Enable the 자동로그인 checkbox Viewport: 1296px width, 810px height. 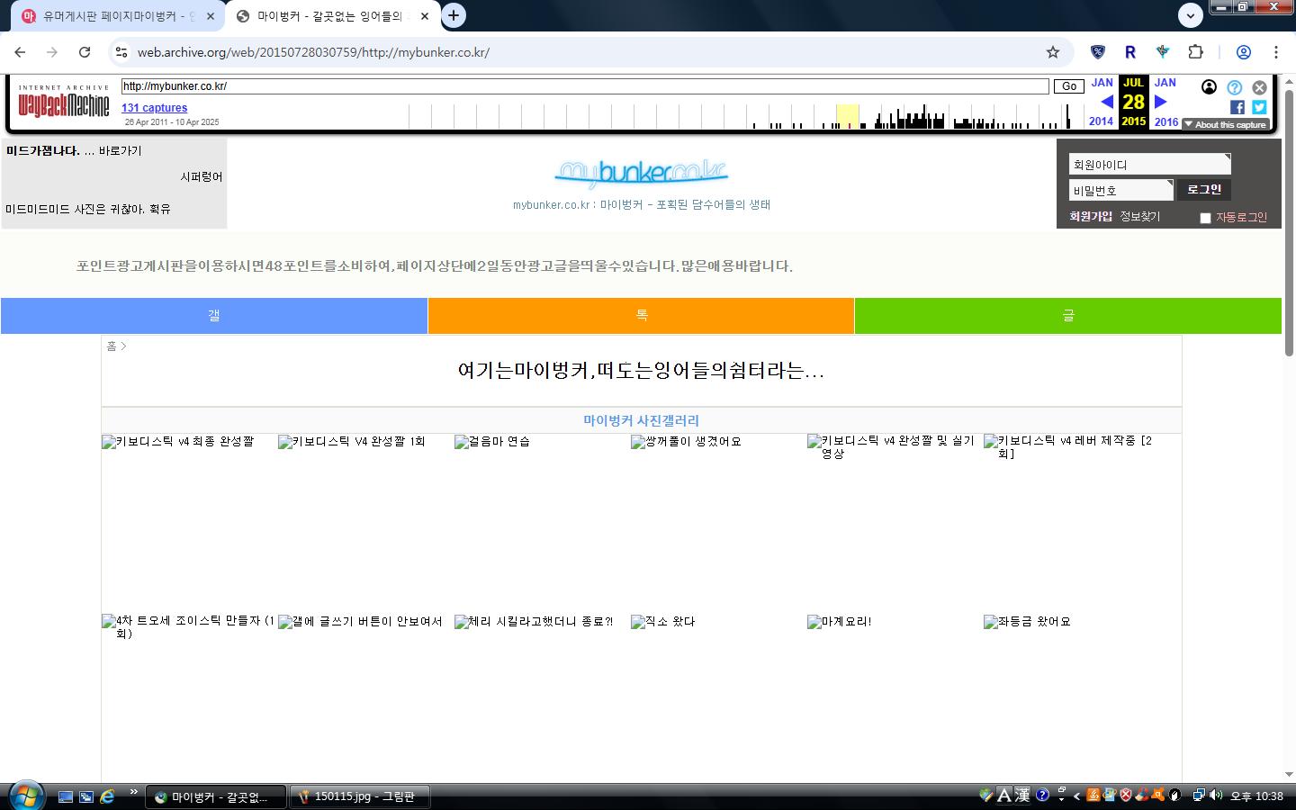(1205, 218)
